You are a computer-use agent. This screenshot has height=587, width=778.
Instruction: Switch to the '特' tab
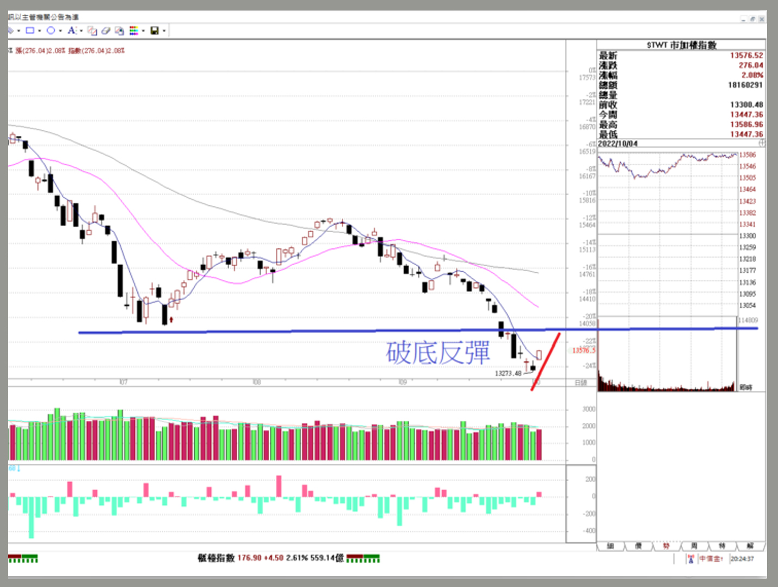pos(722,546)
